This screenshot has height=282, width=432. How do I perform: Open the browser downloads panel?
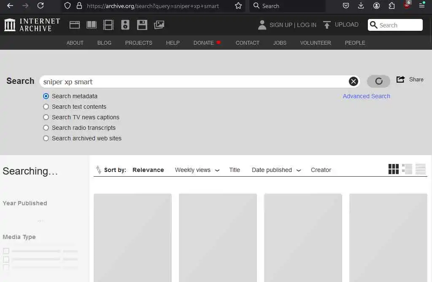(x=361, y=5)
